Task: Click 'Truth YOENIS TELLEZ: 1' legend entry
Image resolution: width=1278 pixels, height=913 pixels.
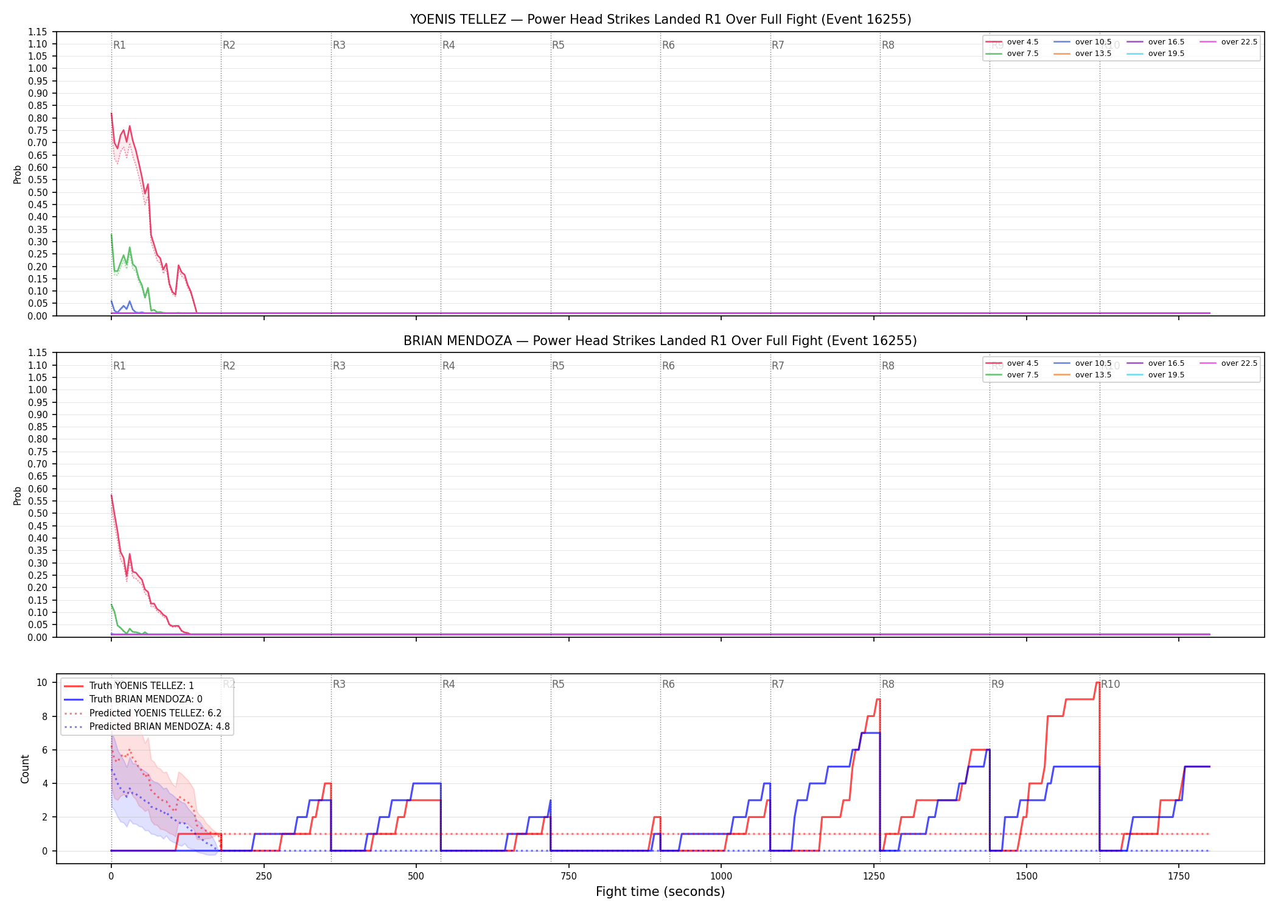Action: (129, 685)
